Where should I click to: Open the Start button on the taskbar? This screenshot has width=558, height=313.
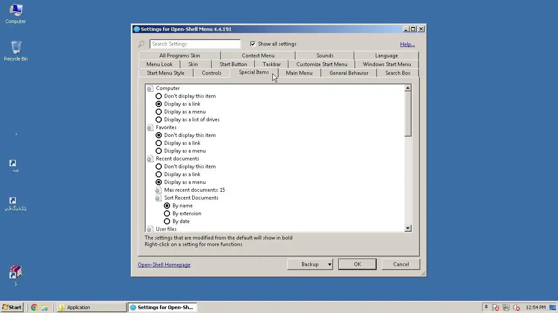(x=12, y=307)
